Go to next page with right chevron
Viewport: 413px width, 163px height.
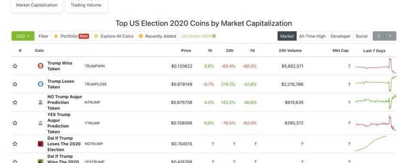(390, 36)
